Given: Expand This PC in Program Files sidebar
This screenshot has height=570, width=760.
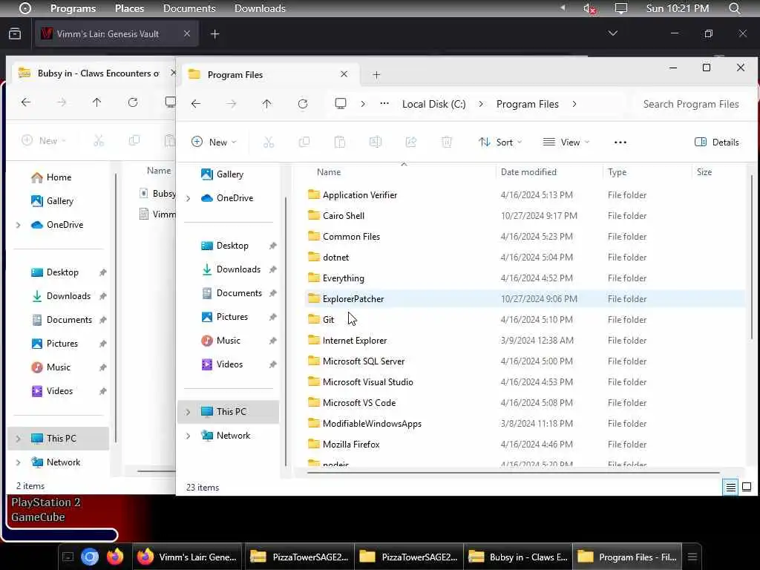Looking at the screenshot, I should pyautogui.click(x=188, y=412).
